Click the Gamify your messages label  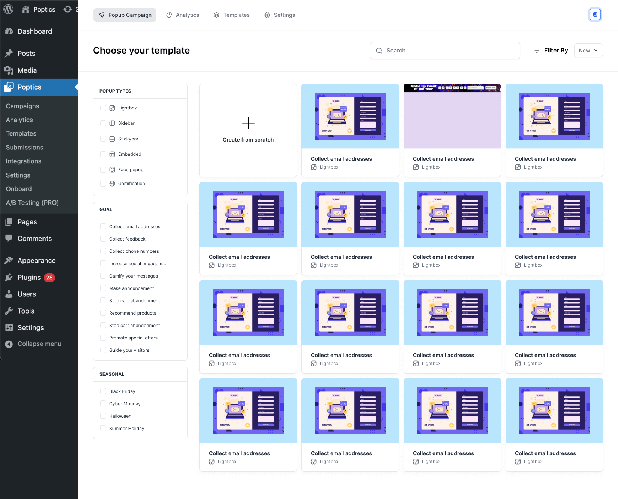[133, 276]
